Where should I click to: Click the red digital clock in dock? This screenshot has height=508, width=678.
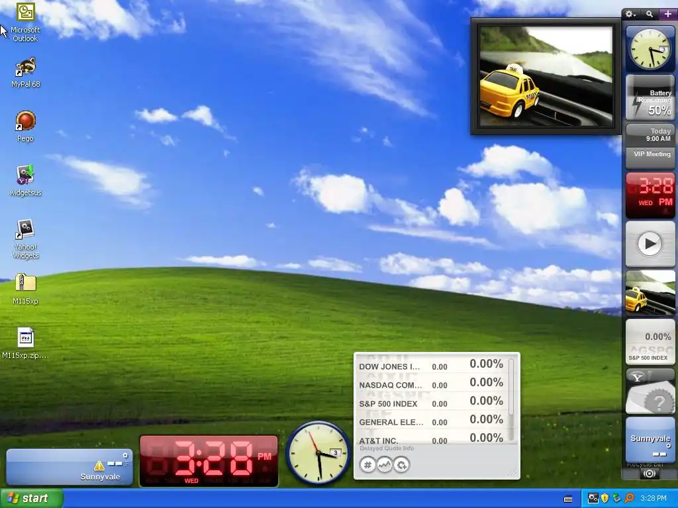tap(650, 195)
